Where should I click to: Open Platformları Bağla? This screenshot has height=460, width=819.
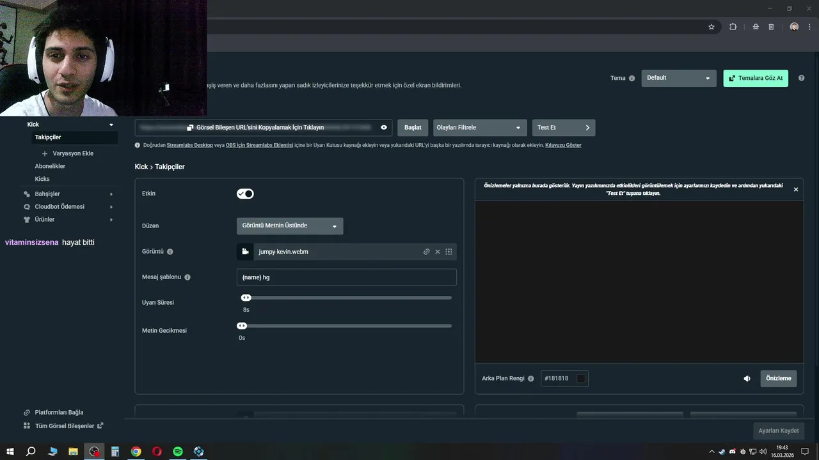(x=54, y=412)
